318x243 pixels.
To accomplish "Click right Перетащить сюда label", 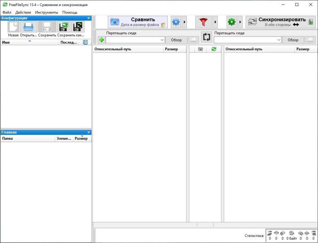I will click(x=229, y=33).
